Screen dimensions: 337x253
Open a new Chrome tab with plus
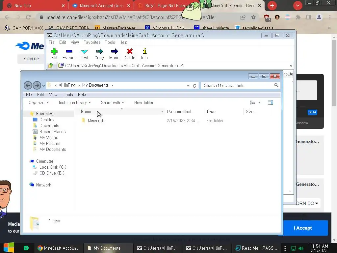(272, 6)
